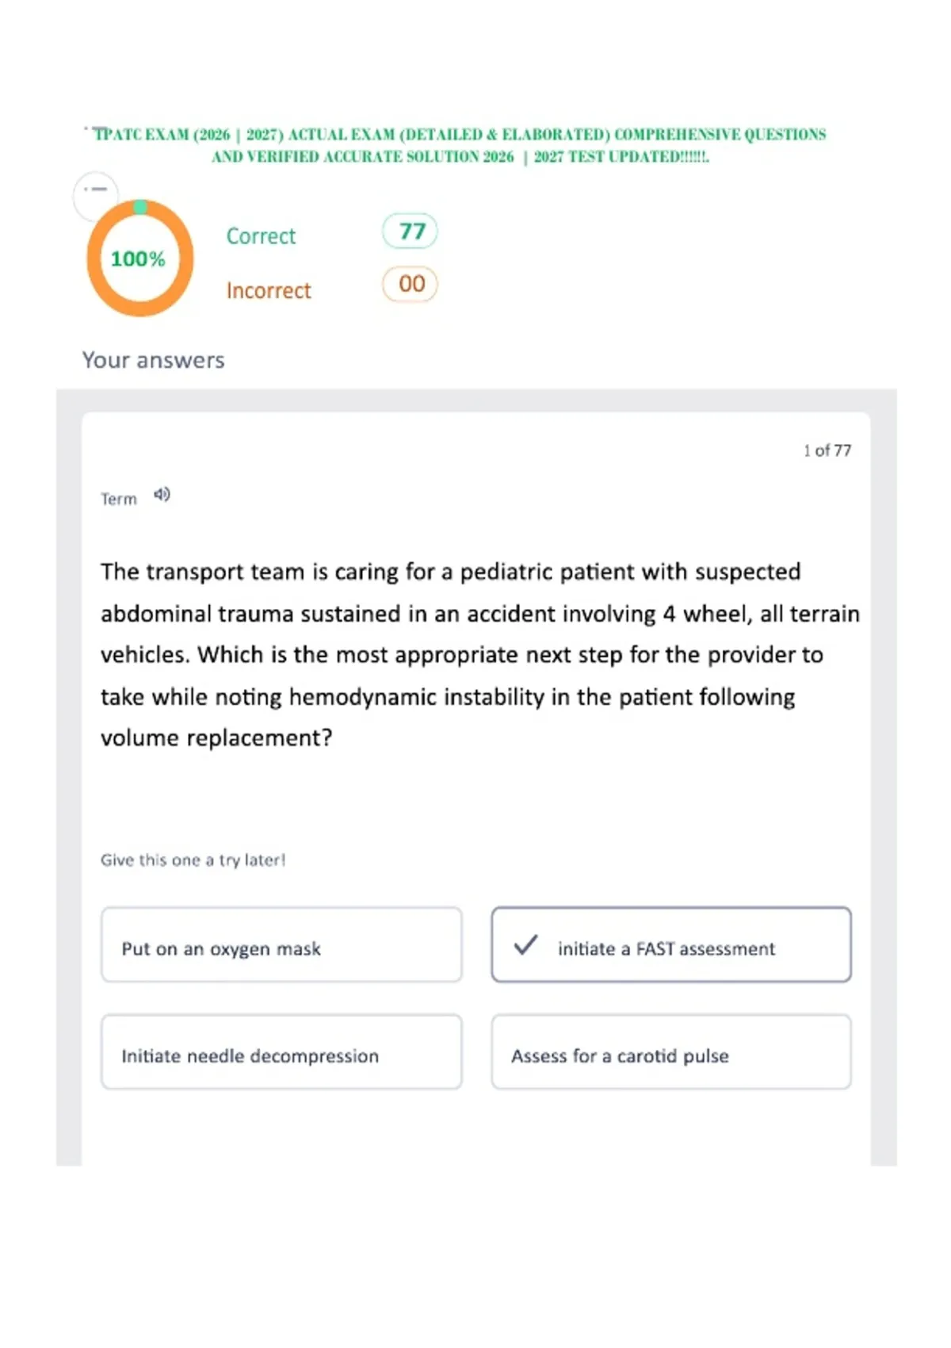Screen dimensions: 951x1348
Task: Click the TPATC exam title header
Action: [460, 145]
